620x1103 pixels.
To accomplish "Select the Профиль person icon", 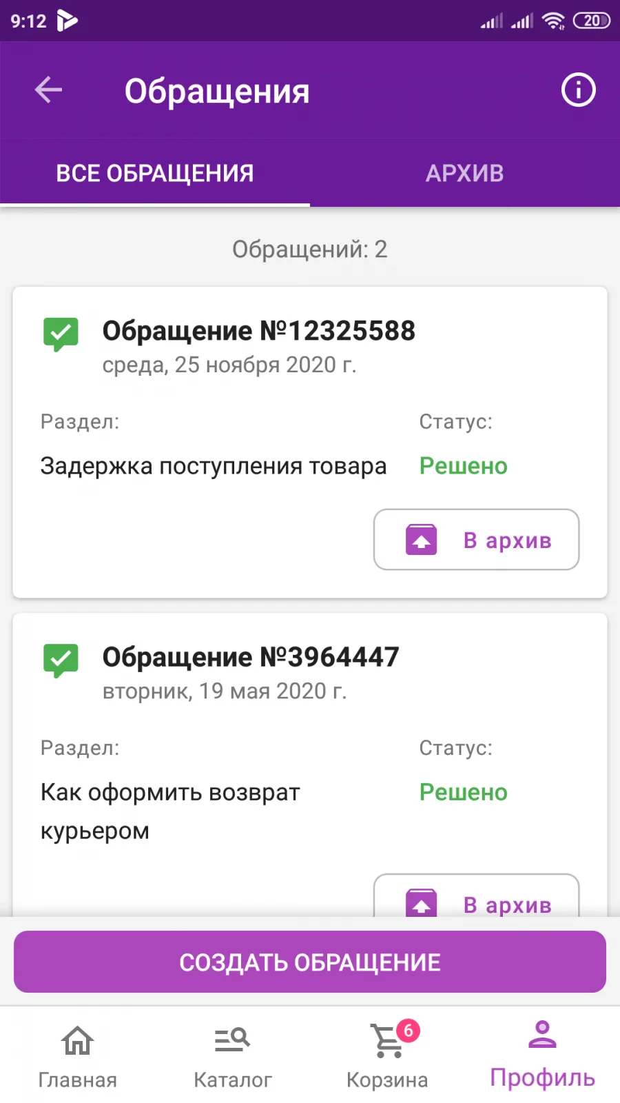I will (x=542, y=1034).
